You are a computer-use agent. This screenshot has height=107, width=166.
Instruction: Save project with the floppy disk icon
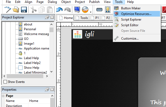click(24, 10)
